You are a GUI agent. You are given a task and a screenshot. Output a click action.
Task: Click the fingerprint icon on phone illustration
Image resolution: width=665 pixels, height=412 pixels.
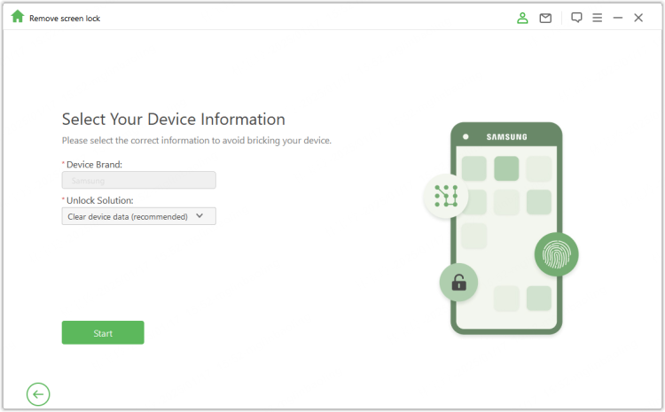pyautogui.click(x=556, y=255)
